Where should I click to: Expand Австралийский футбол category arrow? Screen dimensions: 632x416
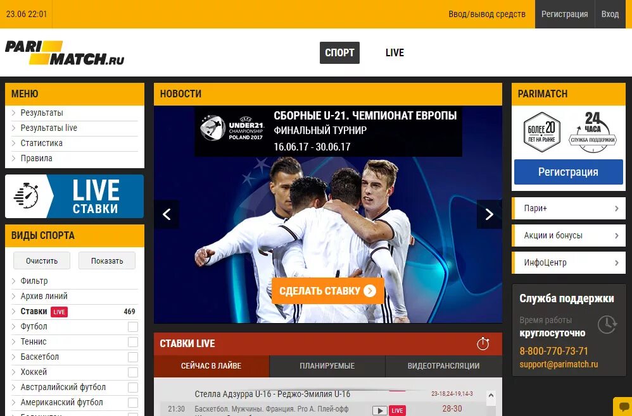pyautogui.click(x=14, y=387)
